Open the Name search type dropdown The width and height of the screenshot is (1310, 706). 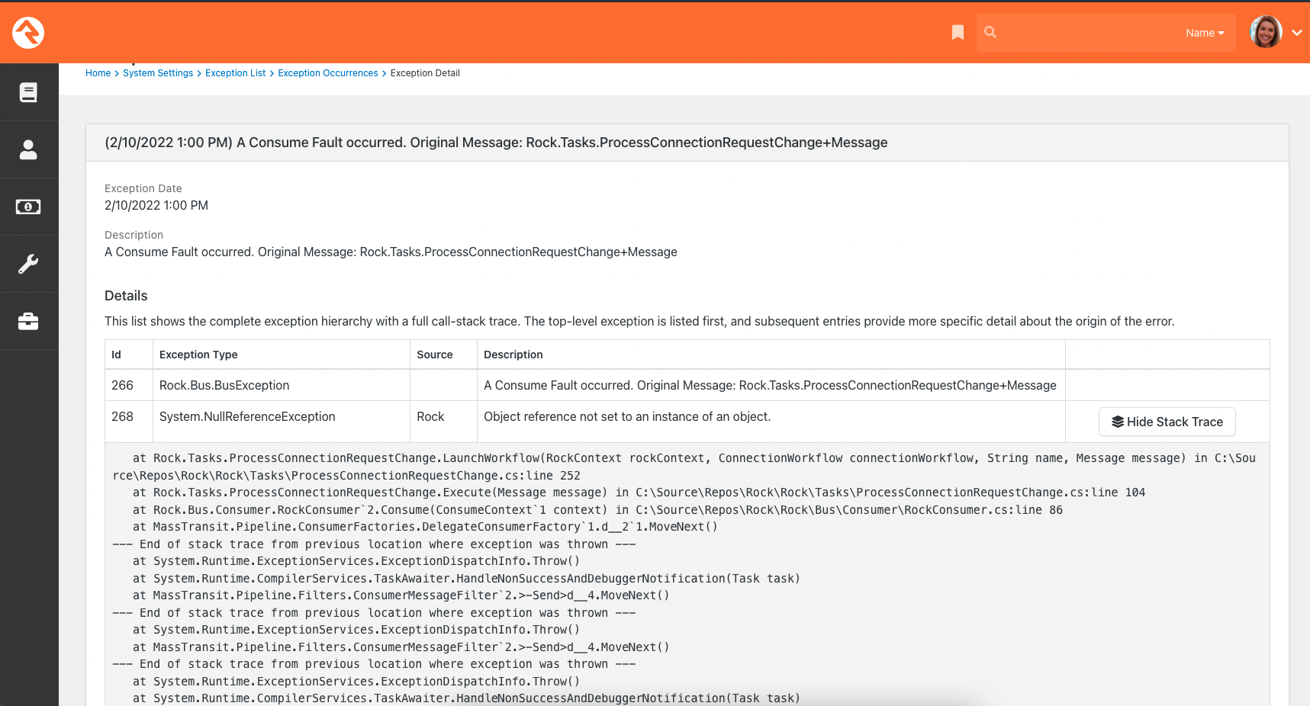tap(1205, 33)
